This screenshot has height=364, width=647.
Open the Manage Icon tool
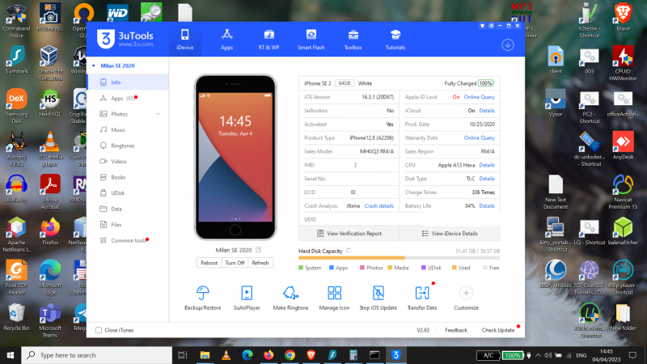(x=334, y=298)
